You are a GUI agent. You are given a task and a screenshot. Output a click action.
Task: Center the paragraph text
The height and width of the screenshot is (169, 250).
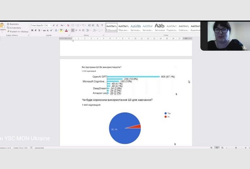77,30
